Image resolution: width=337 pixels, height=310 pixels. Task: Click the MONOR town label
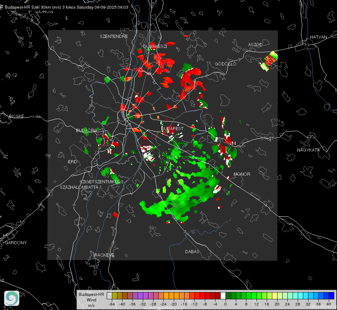click(x=242, y=174)
